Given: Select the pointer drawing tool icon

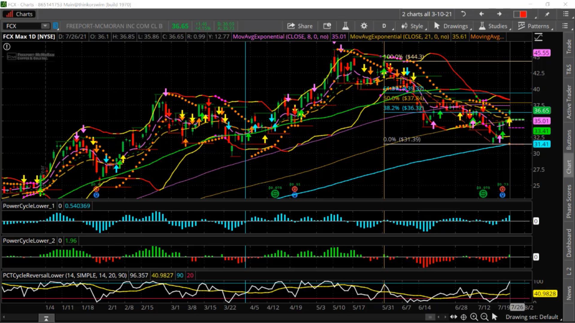Looking at the screenshot, I should tap(494, 317).
